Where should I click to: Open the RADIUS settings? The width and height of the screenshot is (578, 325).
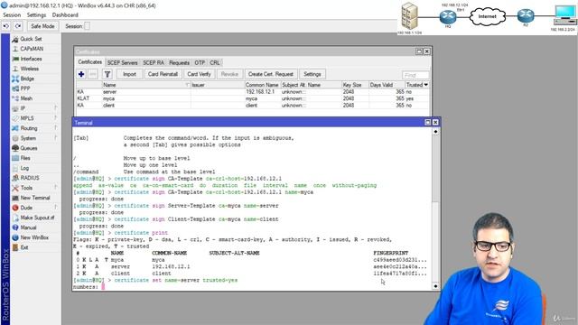pos(30,178)
